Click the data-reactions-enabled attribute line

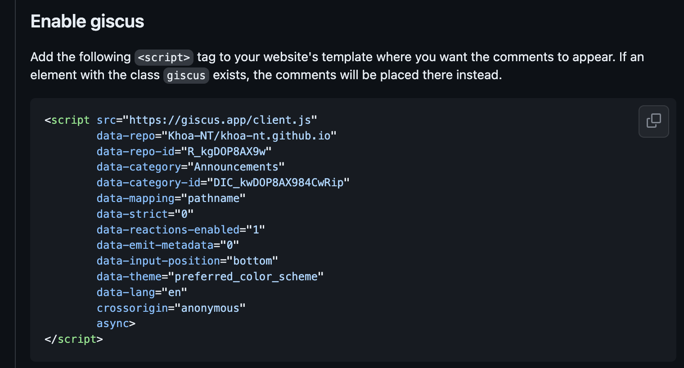pos(180,230)
